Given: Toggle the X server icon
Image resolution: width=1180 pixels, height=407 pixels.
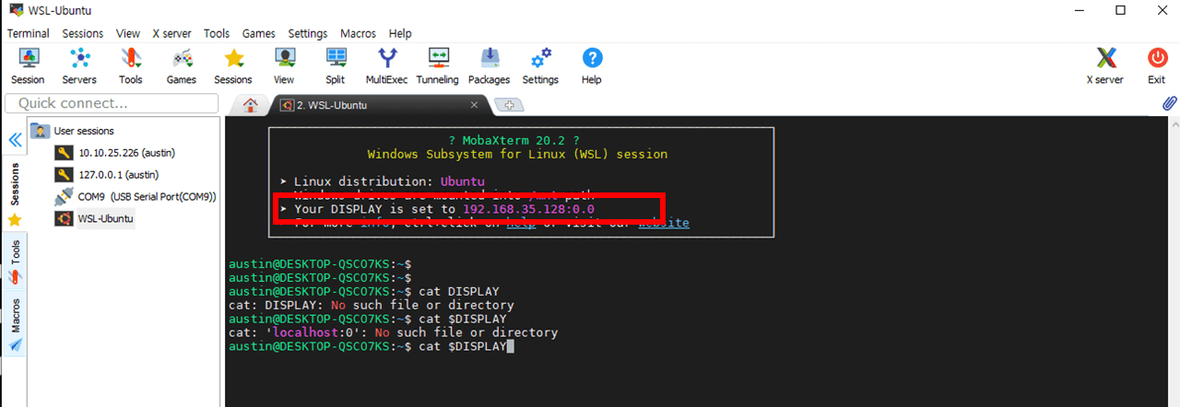Looking at the screenshot, I should click(1105, 66).
